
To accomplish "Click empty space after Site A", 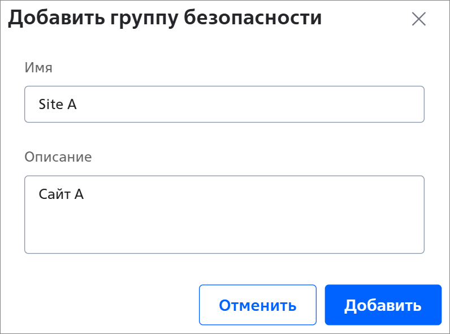I will [x=250, y=104].
